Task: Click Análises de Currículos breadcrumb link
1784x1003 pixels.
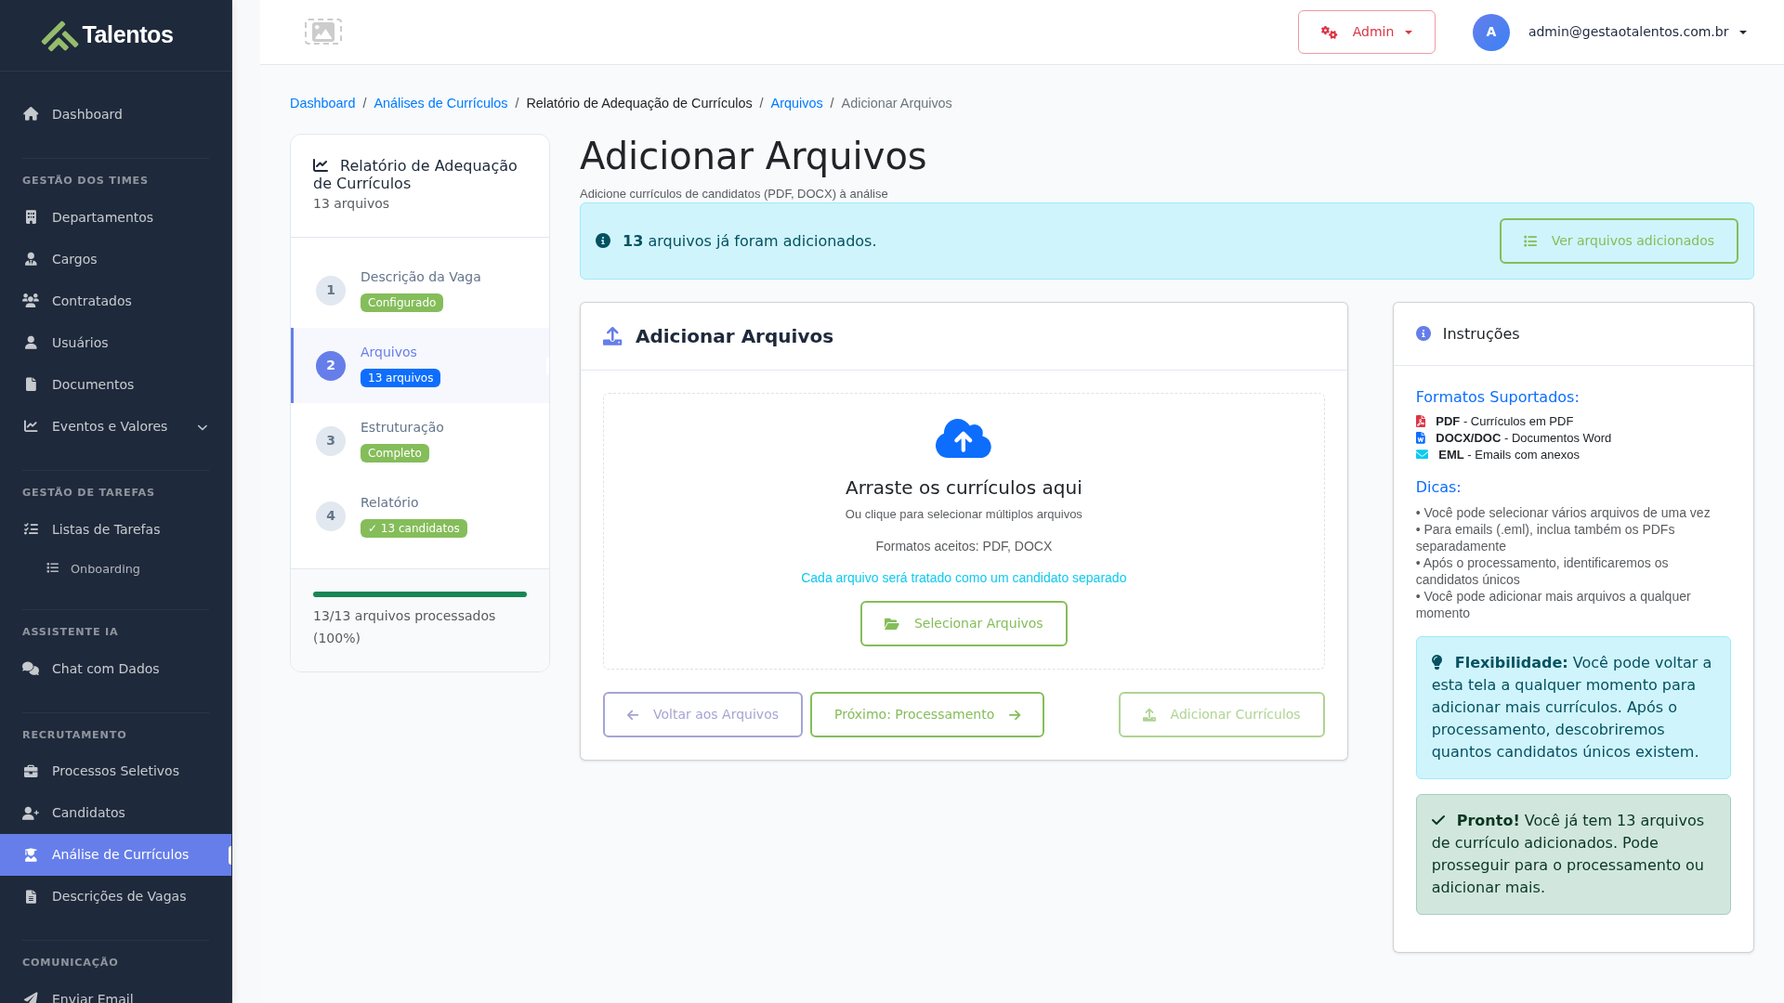Action: click(x=440, y=103)
